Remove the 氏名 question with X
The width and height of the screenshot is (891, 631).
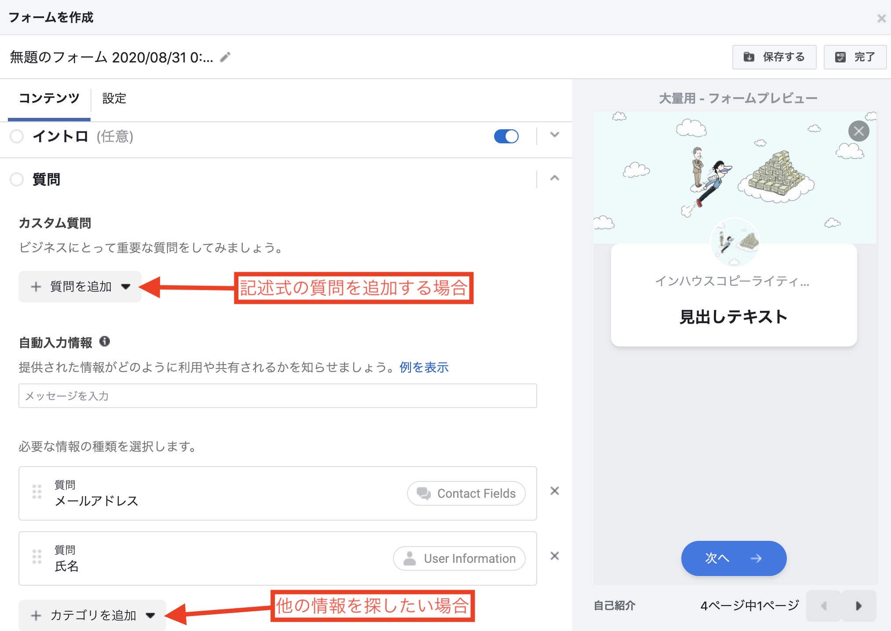coord(554,556)
